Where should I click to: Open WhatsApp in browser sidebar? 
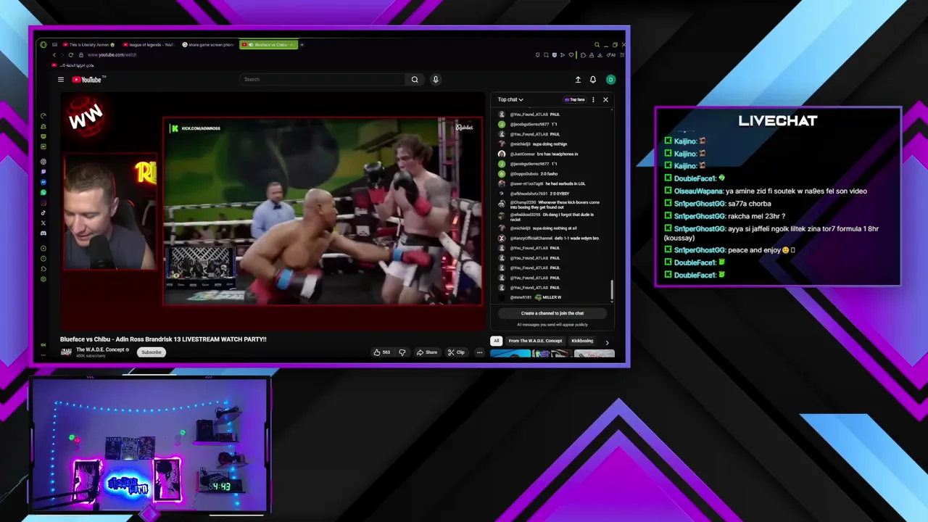pos(43,192)
